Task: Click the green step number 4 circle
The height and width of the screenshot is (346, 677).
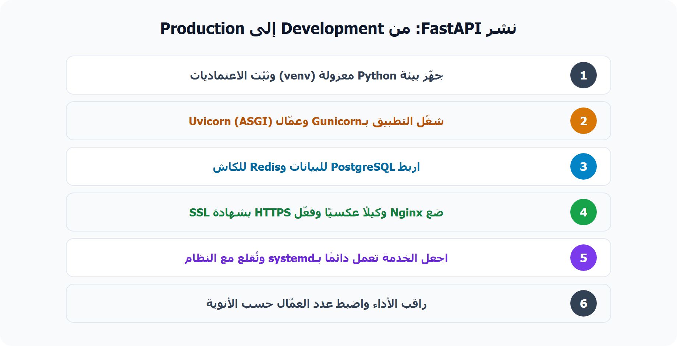Action: pyautogui.click(x=583, y=212)
